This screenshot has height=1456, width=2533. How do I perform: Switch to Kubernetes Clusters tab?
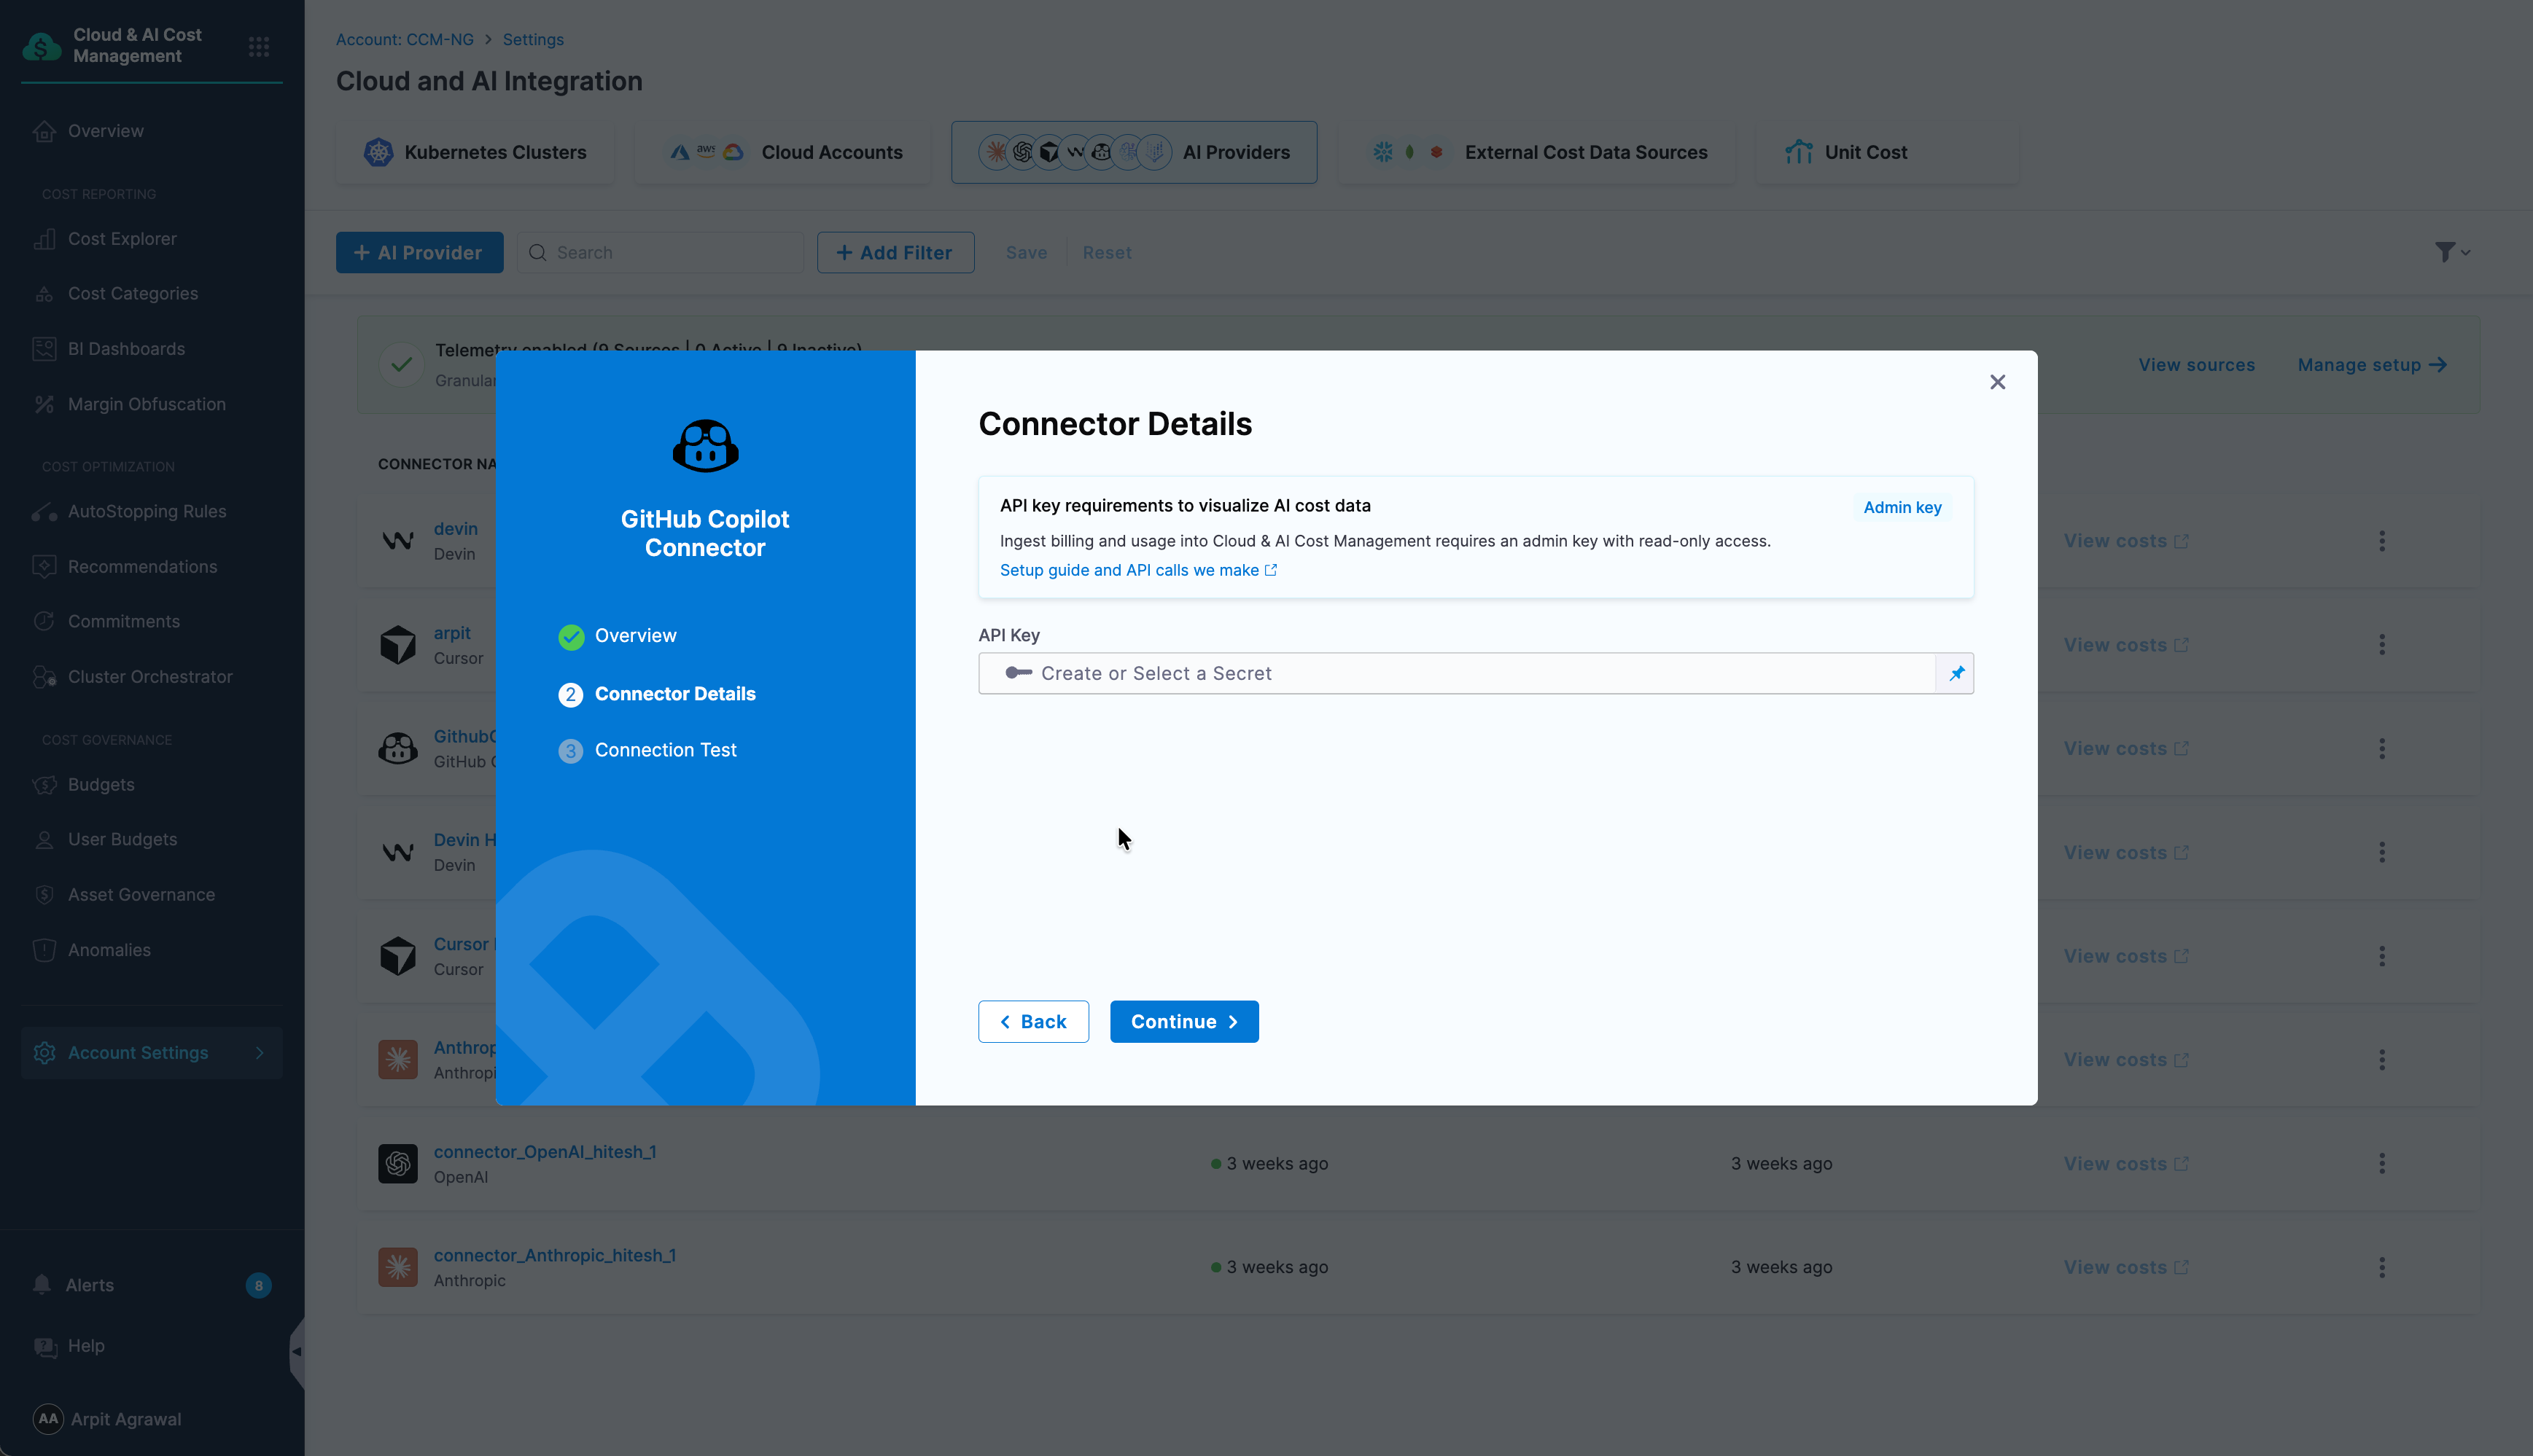click(475, 152)
